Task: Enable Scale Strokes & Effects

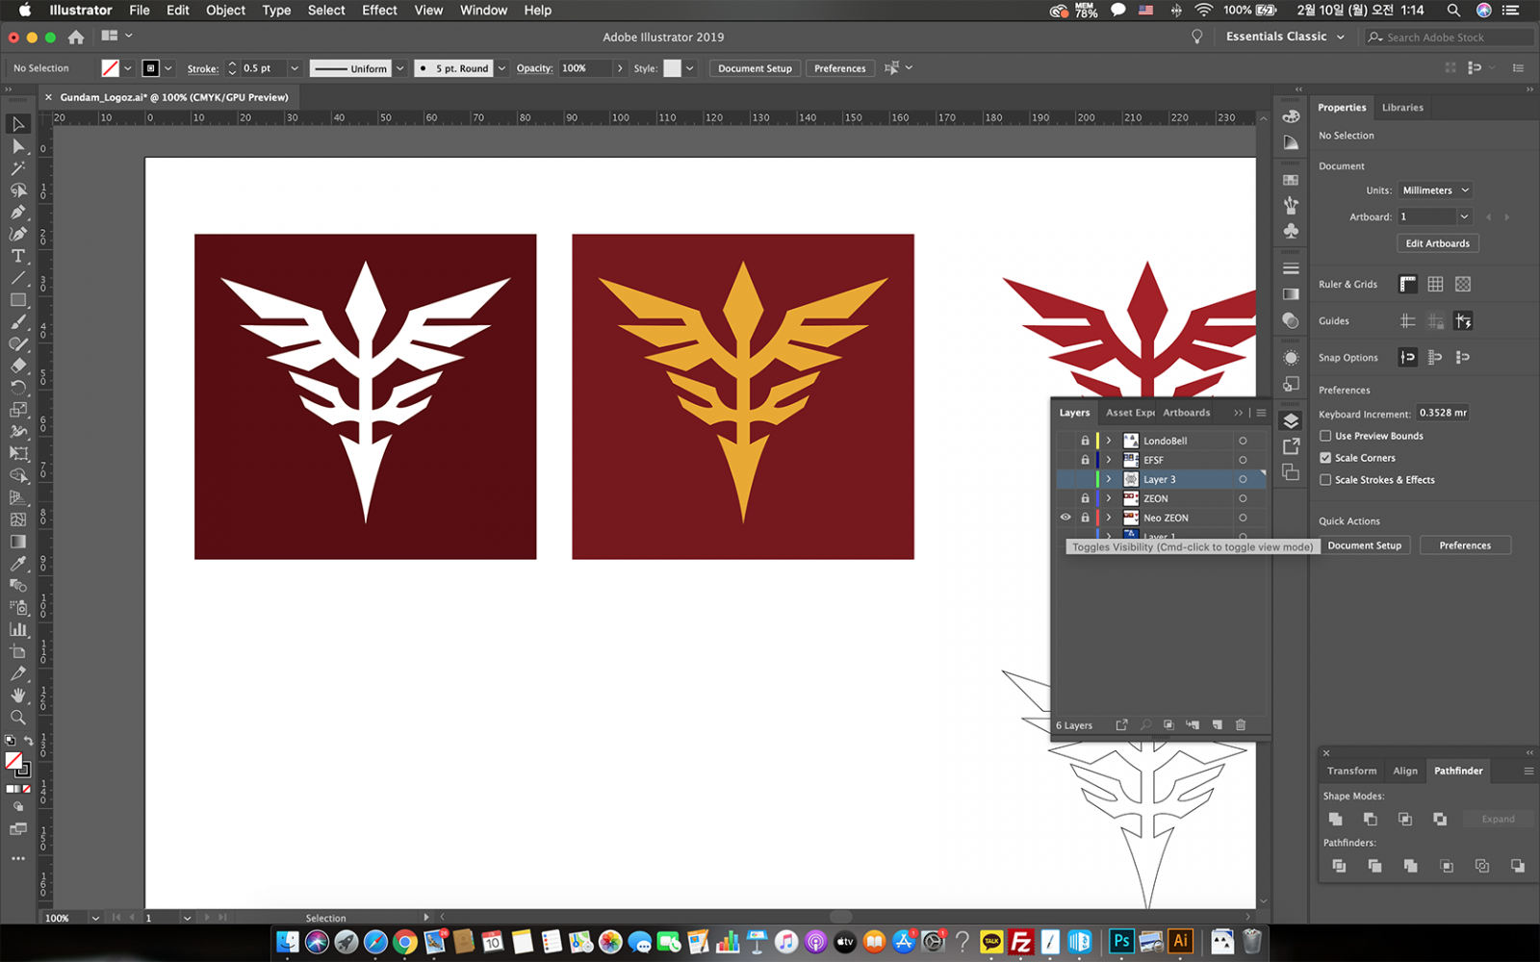Action: click(x=1325, y=480)
